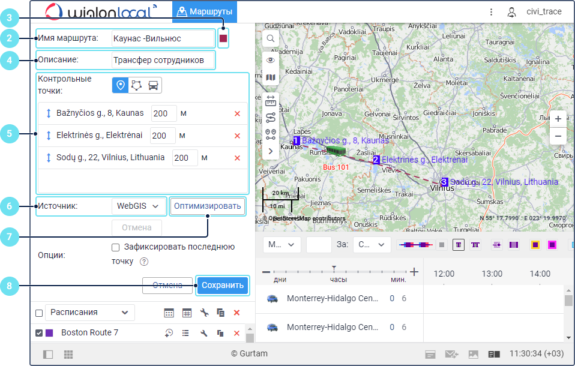Open the map search tool

coord(271,38)
